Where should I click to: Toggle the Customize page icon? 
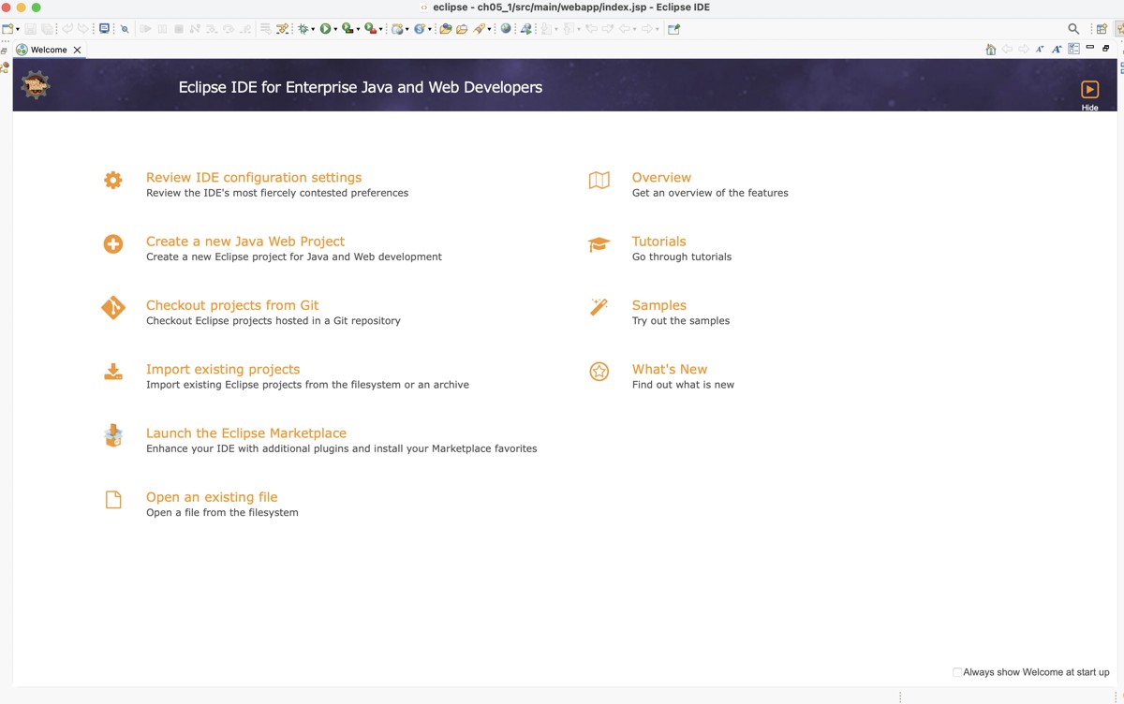coord(1073,49)
